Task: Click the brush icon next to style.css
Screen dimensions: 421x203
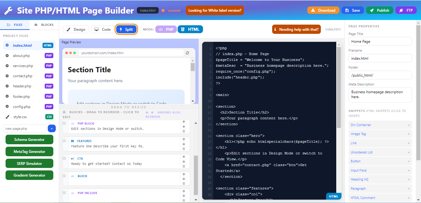Action: click(7, 117)
